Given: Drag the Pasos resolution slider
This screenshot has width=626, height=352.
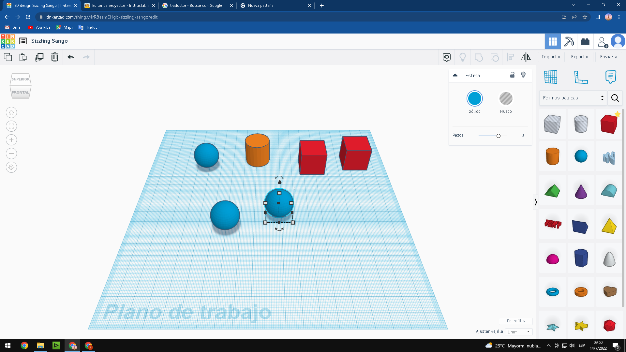Looking at the screenshot, I should 498,136.
